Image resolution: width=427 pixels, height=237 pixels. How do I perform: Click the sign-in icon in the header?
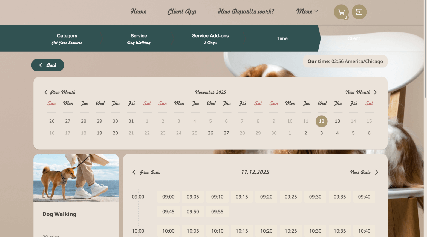pos(359,12)
